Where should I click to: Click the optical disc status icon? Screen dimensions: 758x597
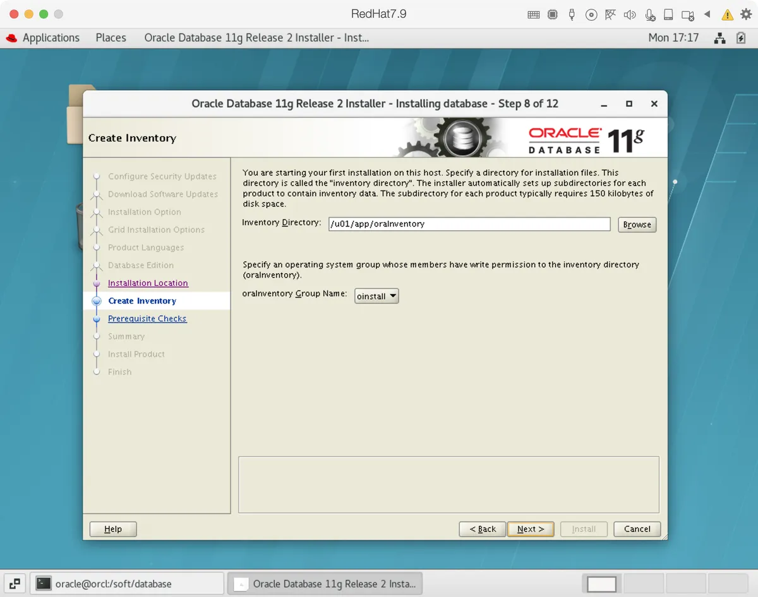(x=591, y=14)
